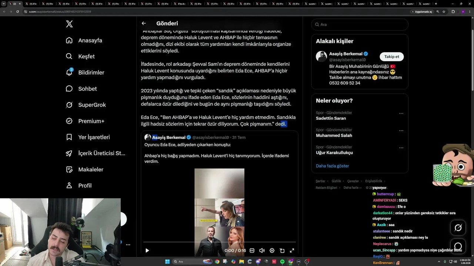This screenshot has width=474, height=266.
Task: Reload the page in the browser
Action: [x=17, y=11]
